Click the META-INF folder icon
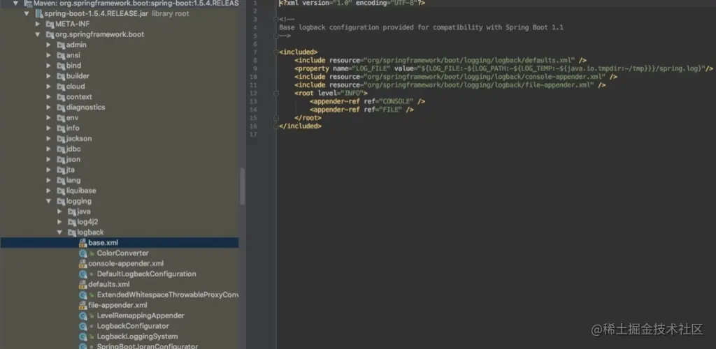 click(50, 24)
